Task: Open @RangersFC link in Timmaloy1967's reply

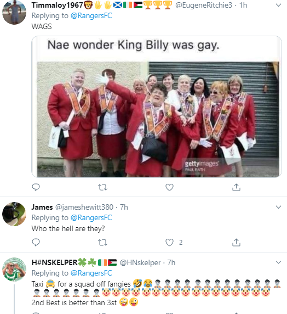Action: pyautogui.click(x=91, y=15)
